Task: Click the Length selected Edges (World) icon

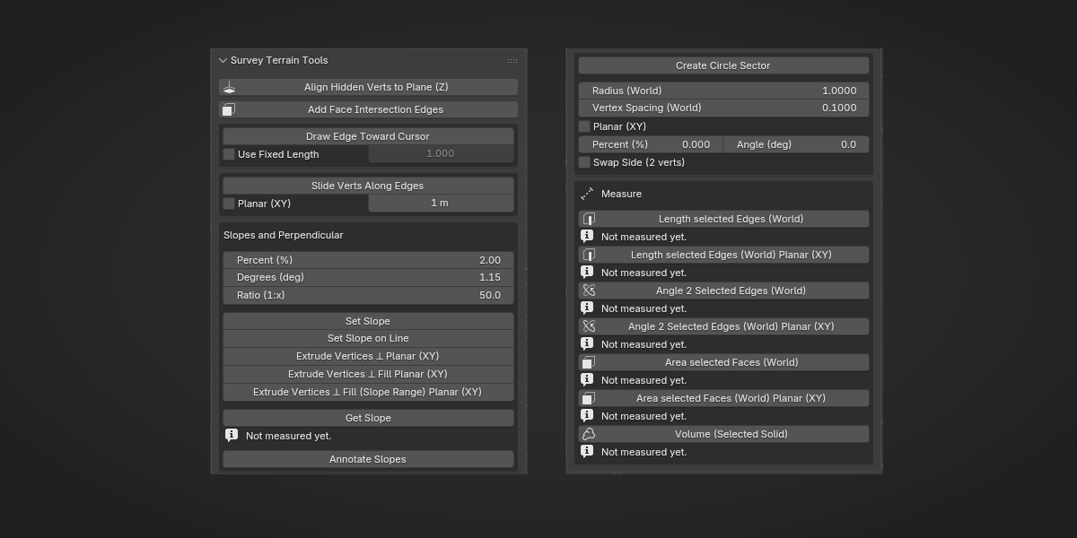Action: click(x=589, y=219)
